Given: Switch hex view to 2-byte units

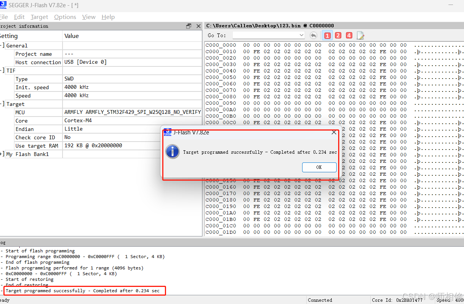Looking at the screenshot, I should tap(338, 35).
